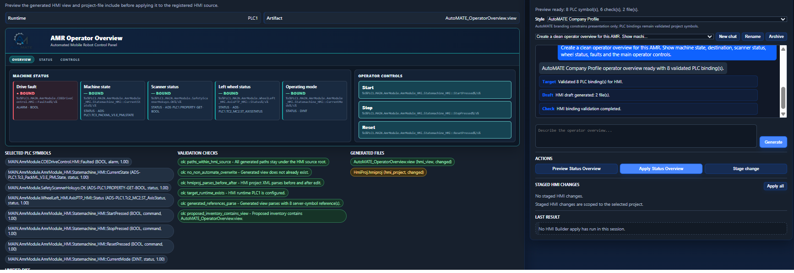Click the Check HMI binding validation message

coord(648,109)
